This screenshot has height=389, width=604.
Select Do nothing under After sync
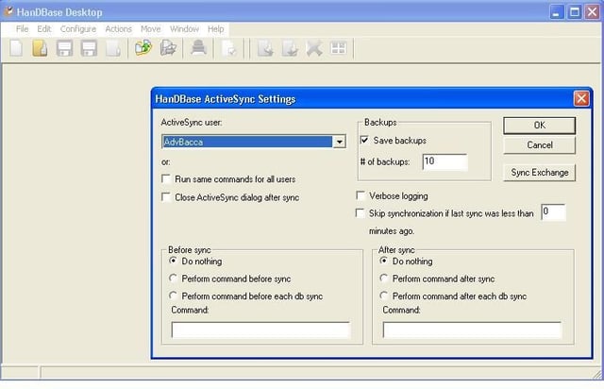(x=384, y=261)
